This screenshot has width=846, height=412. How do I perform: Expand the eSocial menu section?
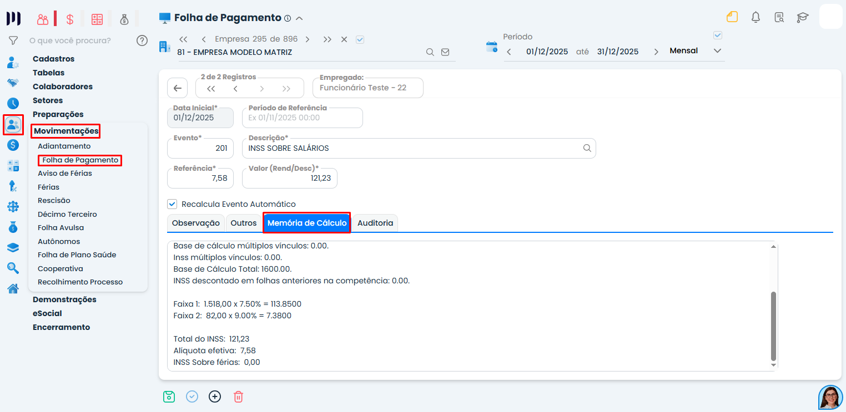coord(47,313)
